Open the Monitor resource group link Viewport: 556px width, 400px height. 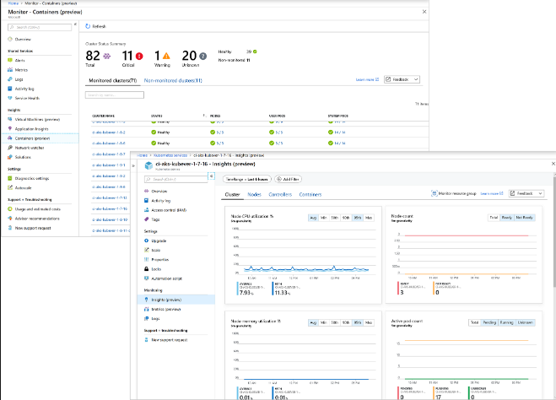454,193
